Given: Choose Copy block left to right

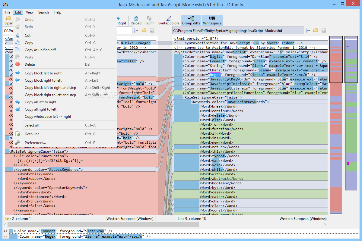Looking at the screenshot, I should point(65,73).
